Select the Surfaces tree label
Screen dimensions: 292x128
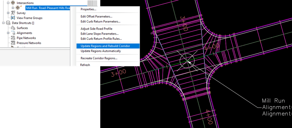[22, 28]
